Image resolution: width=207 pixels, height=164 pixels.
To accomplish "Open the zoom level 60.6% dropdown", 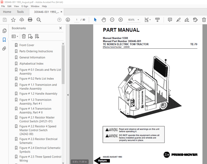I will click(138, 20).
